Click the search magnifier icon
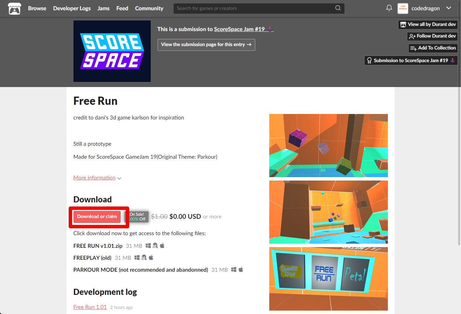Image resolution: width=461 pixels, height=314 pixels. click(338, 8)
